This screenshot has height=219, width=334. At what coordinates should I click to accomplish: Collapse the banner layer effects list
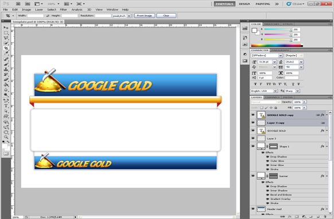[x=327, y=176]
